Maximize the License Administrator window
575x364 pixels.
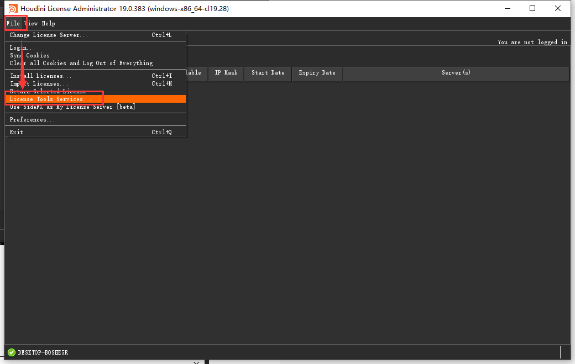point(532,8)
